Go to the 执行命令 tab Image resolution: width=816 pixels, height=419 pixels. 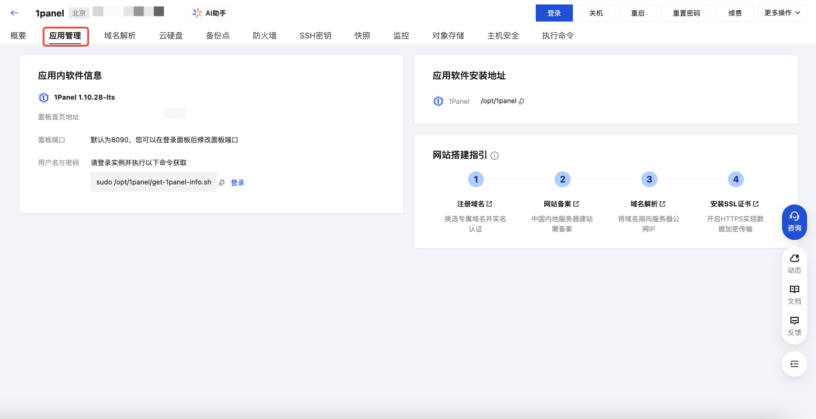point(558,36)
